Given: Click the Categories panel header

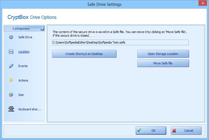Looking at the screenshot, I should coord(24,29).
